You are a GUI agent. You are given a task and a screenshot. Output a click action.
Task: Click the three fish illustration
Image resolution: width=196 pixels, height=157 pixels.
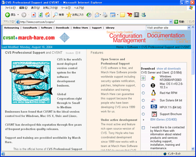[31, 83]
